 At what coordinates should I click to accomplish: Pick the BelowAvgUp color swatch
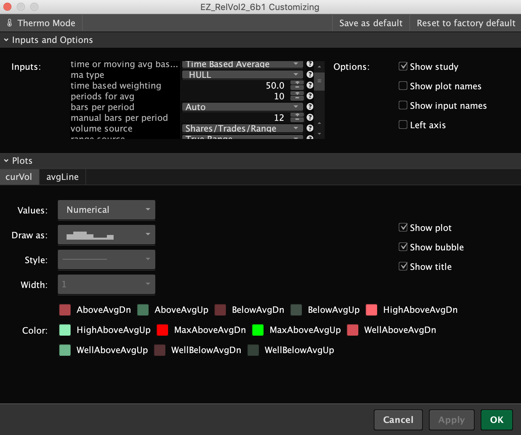[296, 310]
